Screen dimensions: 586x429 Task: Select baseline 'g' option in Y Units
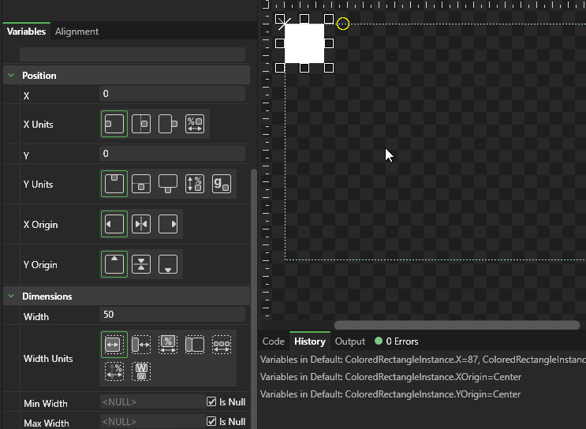(x=222, y=185)
